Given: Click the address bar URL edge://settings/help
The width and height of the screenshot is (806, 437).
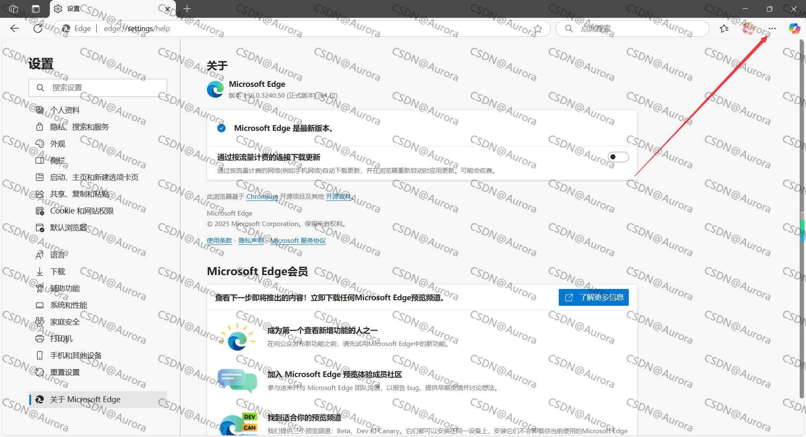Looking at the screenshot, I should [x=137, y=29].
